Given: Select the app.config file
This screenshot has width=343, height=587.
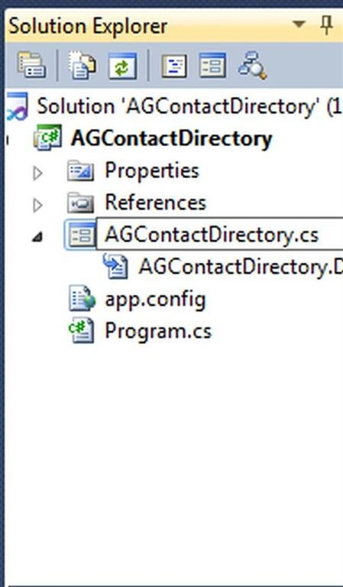Looking at the screenshot, I should pos(155,300).
